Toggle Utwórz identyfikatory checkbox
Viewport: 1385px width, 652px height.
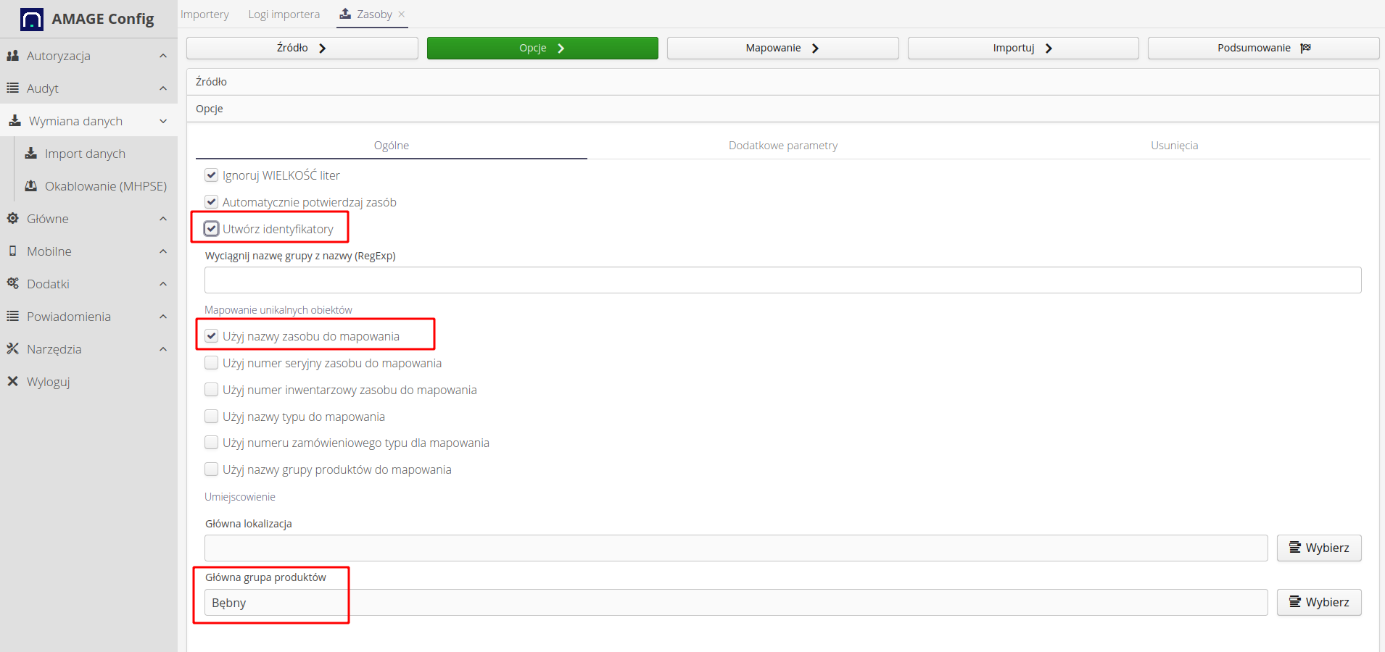(x=212, y=229)
